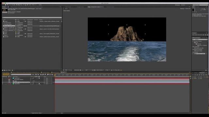This screenshot has width=209, height=117.
Task: Toggle 3D switch on cyan Track Null layer
Action: 39,78
